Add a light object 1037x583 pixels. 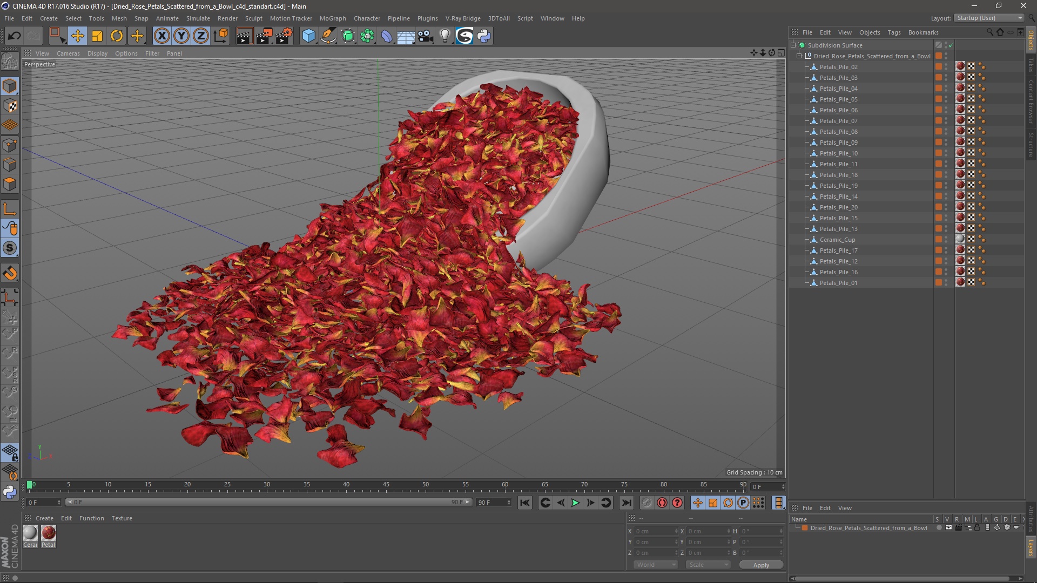pyautogui.click(x=445, y=36)
